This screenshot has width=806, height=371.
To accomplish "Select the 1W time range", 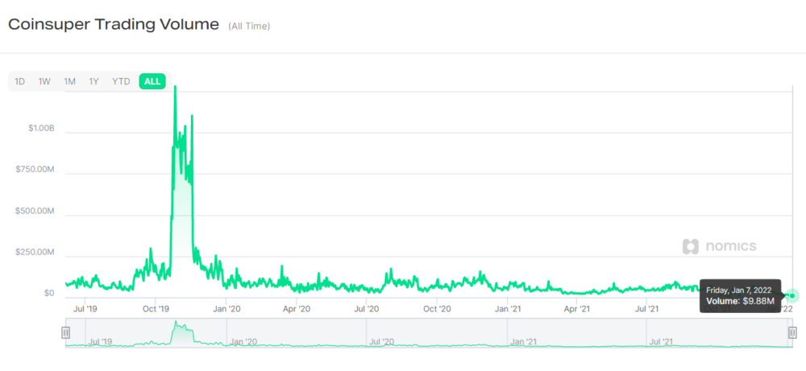I will pyautogui.click(x=44, y=81).
